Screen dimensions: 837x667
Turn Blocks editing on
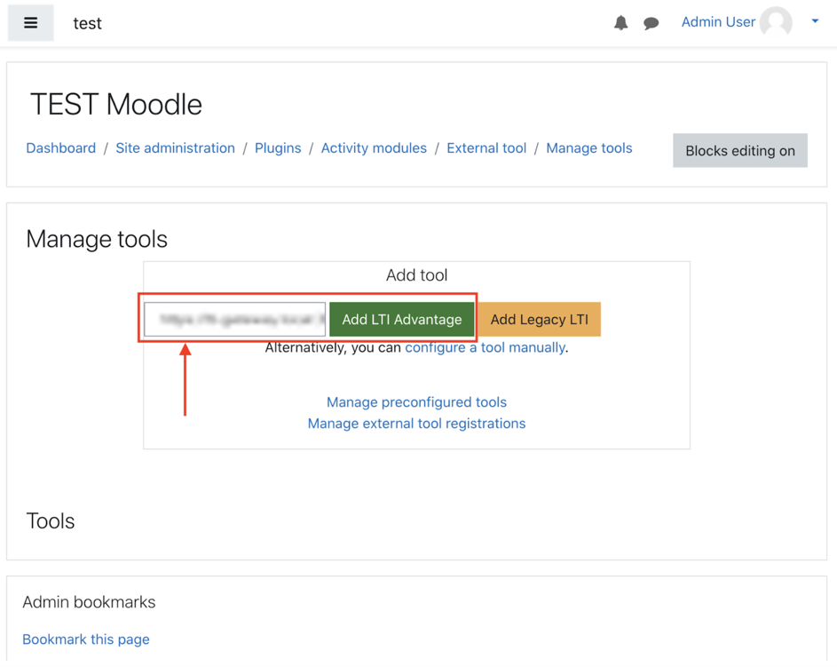pos(740,151)
